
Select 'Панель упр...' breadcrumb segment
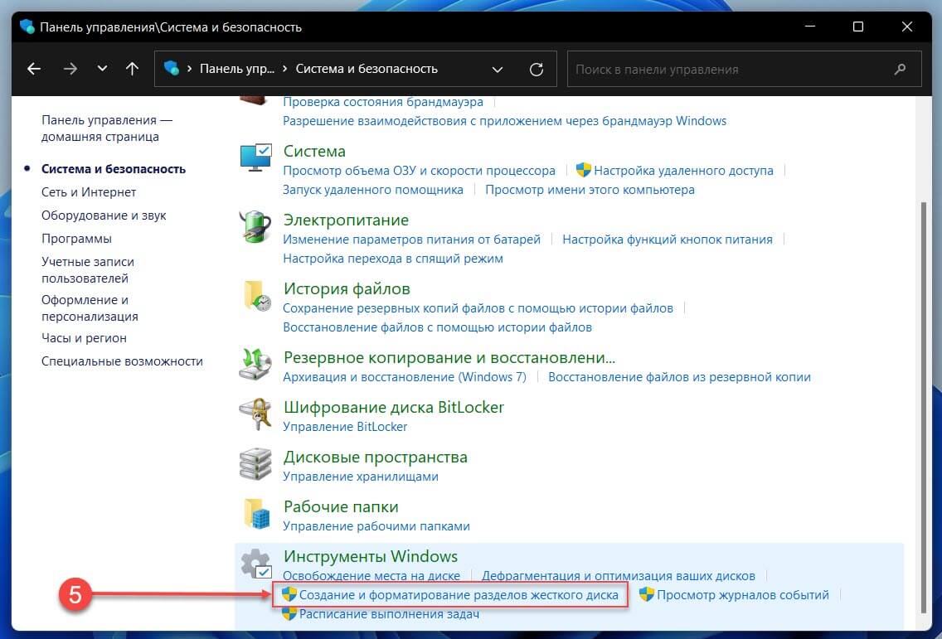tap(236, 69)
